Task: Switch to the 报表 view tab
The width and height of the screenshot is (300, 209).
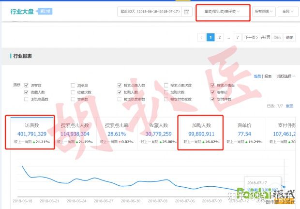Action: tap(268, 76)
